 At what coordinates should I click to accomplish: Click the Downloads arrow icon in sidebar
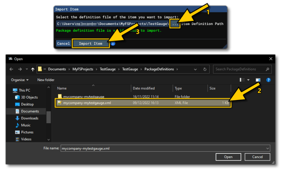coord(17,118)
